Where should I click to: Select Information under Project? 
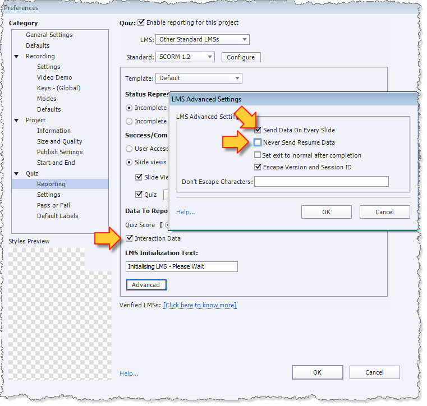(x=54, y=131)
